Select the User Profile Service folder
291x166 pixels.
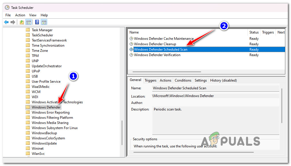coord(46,81)
